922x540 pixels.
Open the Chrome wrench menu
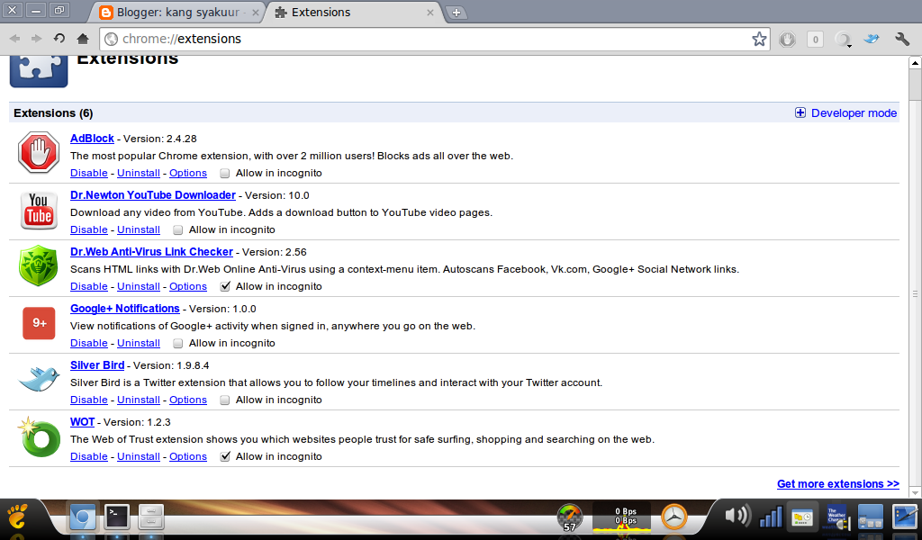point(902,39)
